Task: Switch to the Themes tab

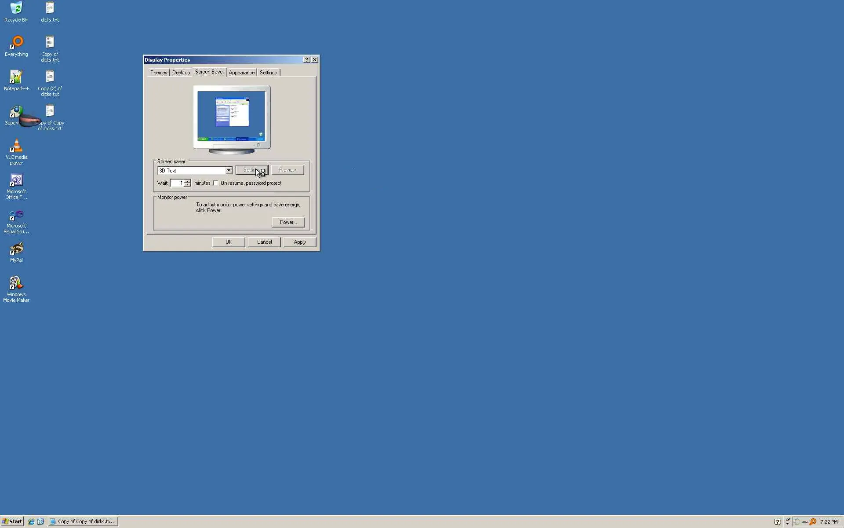Action: (158, 73)
